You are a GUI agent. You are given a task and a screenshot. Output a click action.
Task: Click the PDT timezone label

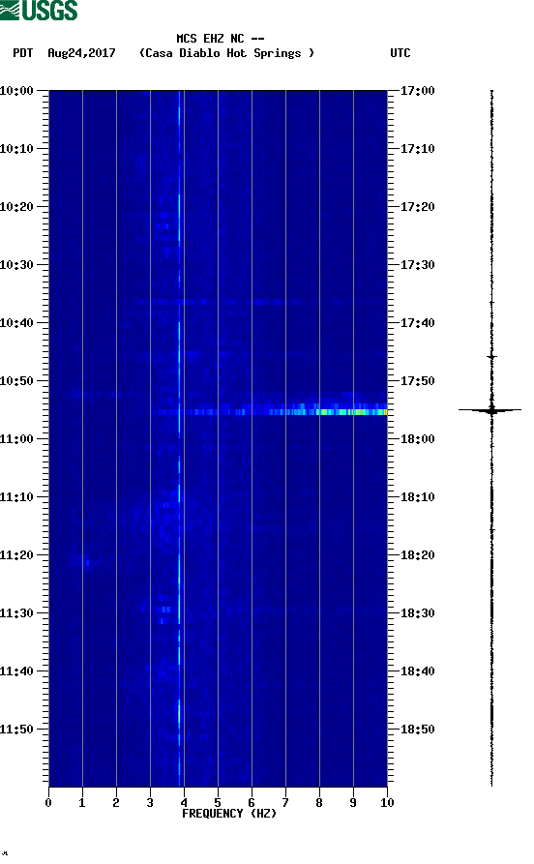point(23,53)
